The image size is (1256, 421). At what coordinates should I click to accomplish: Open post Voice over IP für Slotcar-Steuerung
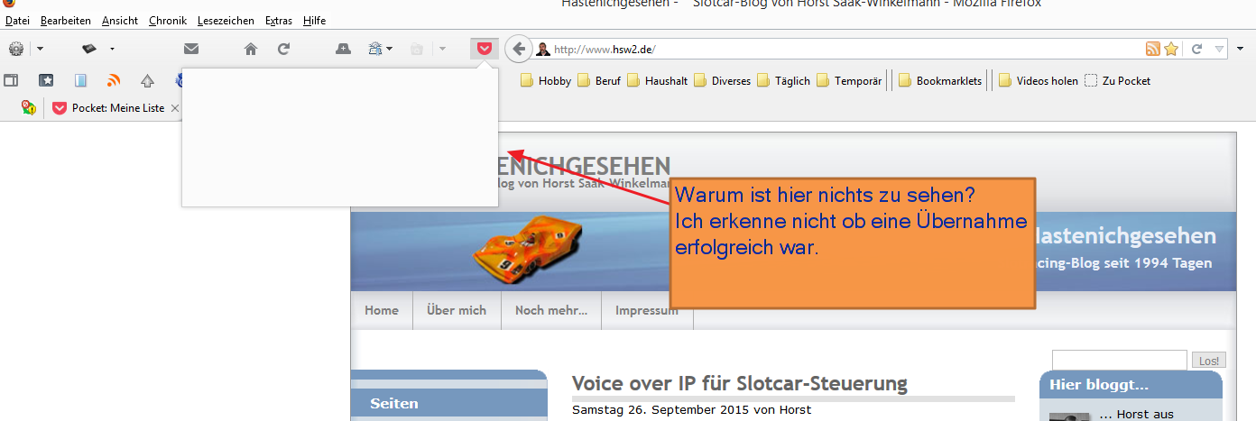(x=740, y=383)
